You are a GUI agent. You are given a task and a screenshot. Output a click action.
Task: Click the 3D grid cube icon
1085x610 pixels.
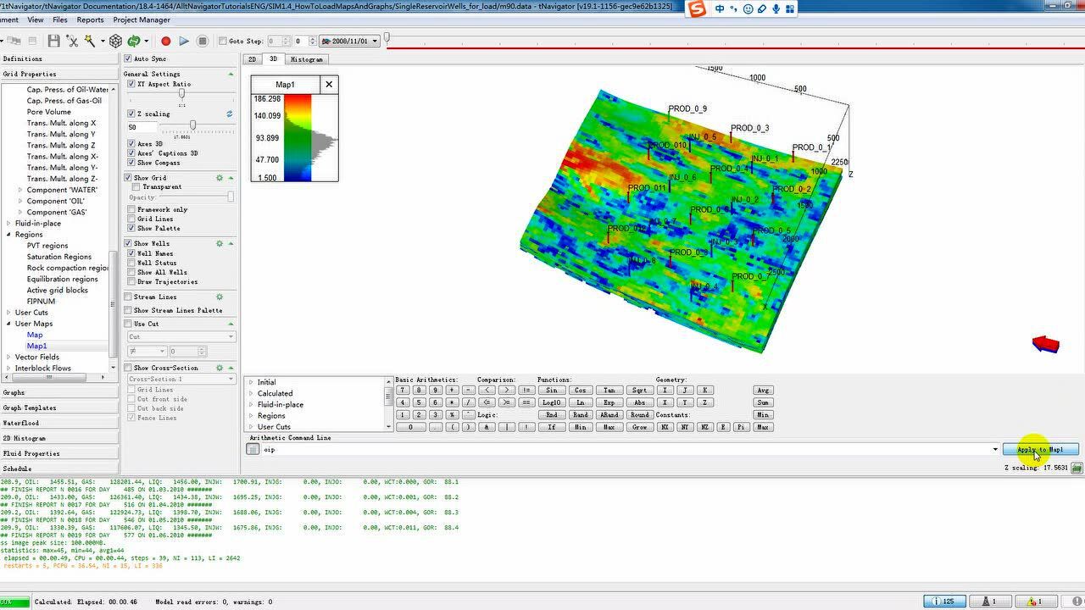point(115,41)
